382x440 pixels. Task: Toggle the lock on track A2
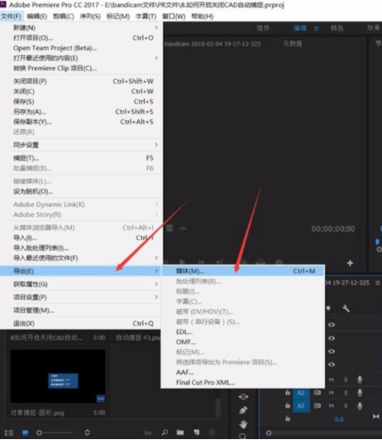(x=288, y=393)
